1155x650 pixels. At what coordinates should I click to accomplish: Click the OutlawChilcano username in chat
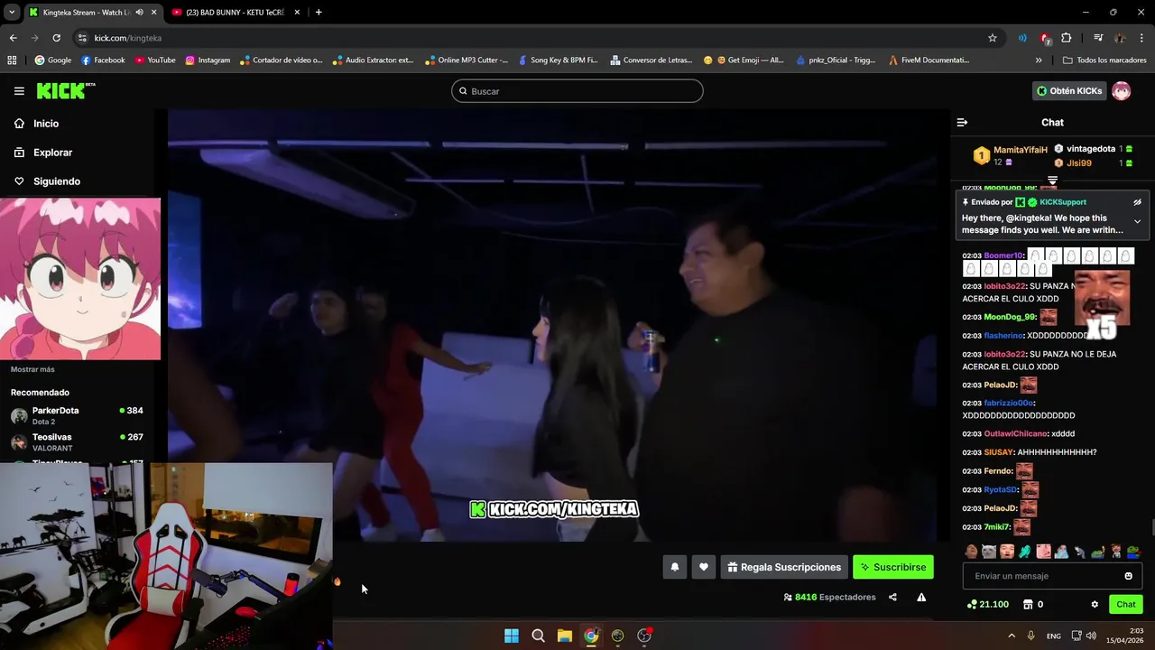[x=1015, y=434]
